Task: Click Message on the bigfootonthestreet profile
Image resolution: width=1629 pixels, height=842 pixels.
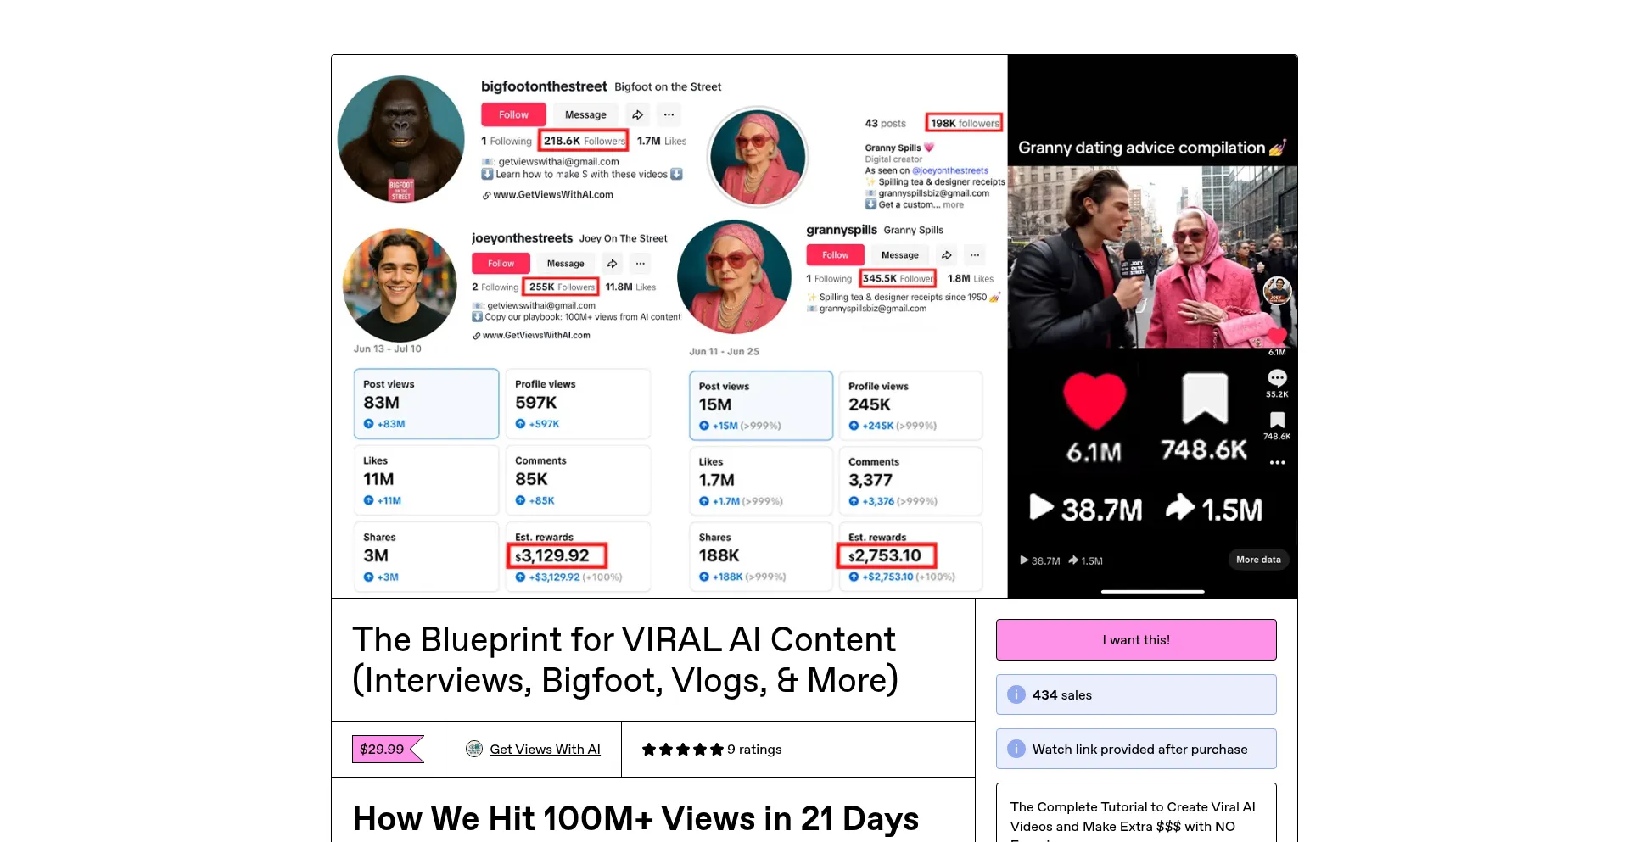Action: tap(585, 114)
